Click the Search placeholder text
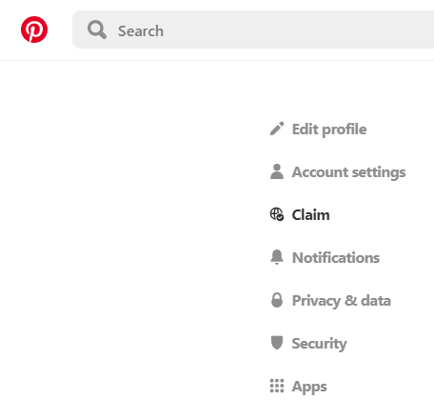This screenshot has width=434, height=419. pyautogui.click(x=141, y=30)
